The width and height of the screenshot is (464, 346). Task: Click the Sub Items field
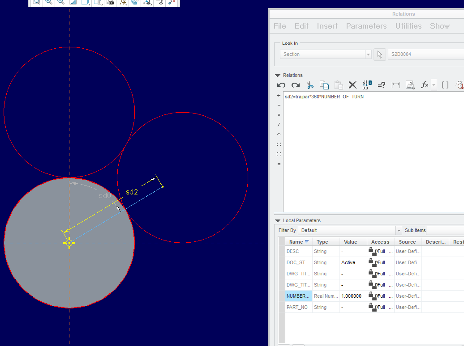[445, 231]
